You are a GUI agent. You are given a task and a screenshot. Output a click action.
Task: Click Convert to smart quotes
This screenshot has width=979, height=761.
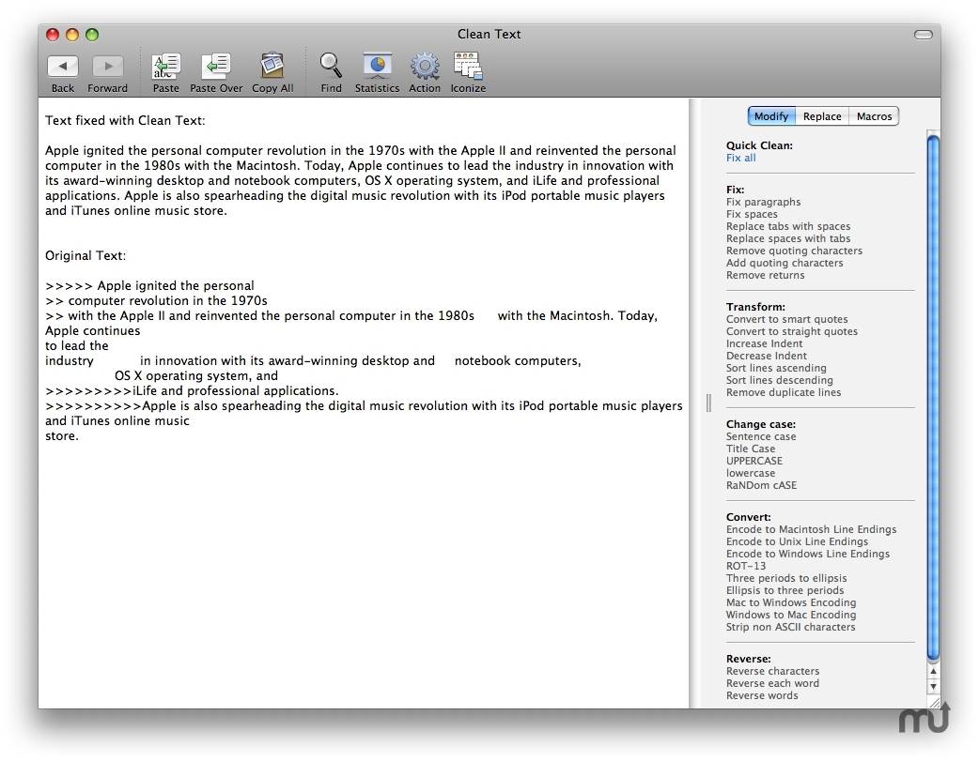pyautogui.click(x=786, y=319)
